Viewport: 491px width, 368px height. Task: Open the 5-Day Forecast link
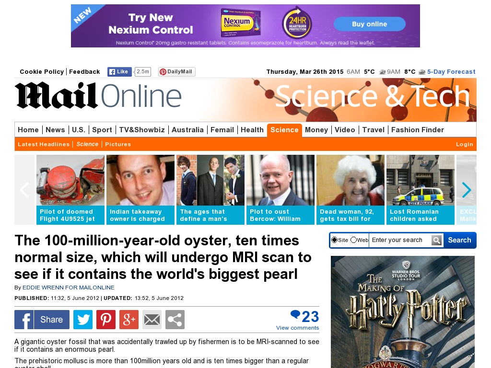(x=451, y=72)
